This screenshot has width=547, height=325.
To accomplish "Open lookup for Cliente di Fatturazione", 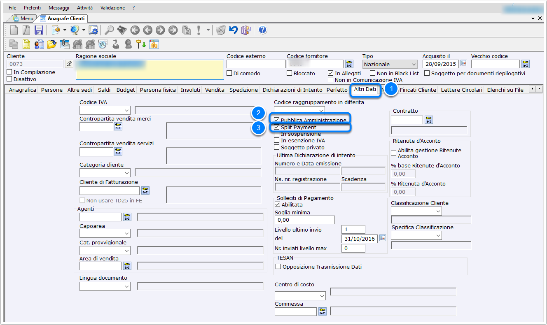I will click(145, 190).
